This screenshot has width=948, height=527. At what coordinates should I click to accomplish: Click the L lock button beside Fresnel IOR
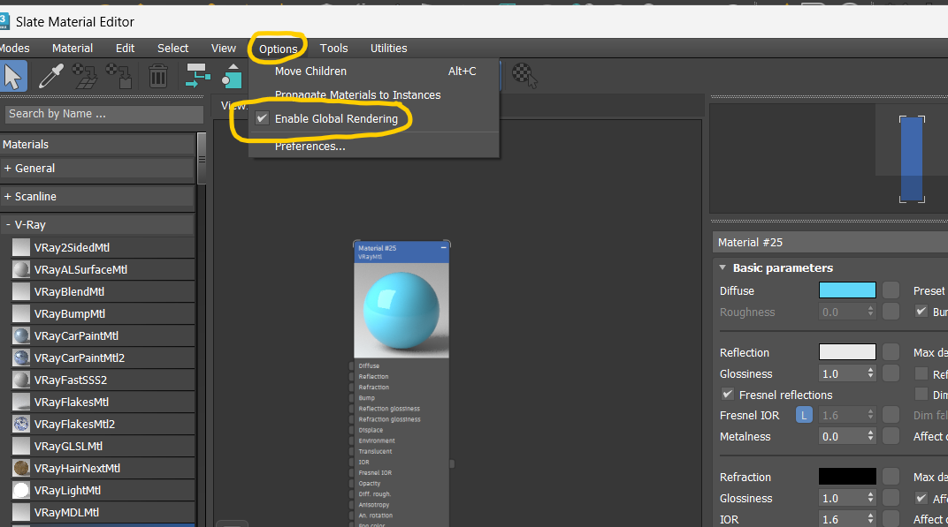click(x=803, y=414)
